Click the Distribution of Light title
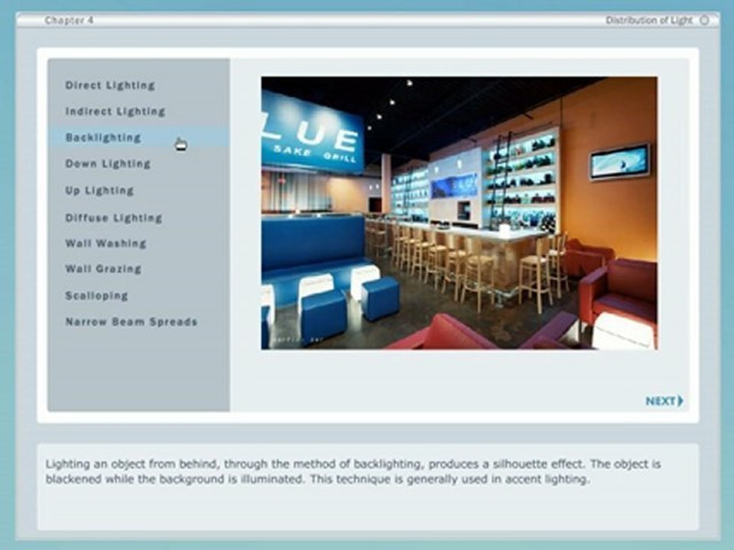734x550 pixels. (x=649, y=20)
